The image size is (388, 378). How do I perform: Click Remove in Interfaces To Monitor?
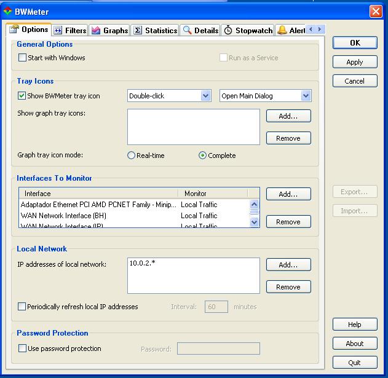pyautogui.click(x=288, y=222)
